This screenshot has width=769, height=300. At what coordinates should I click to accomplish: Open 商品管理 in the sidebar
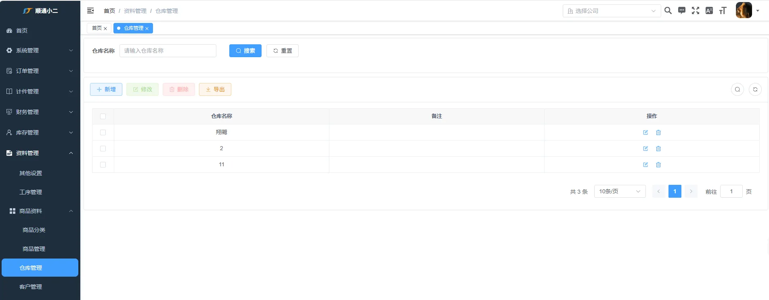[x=34, y=249]
